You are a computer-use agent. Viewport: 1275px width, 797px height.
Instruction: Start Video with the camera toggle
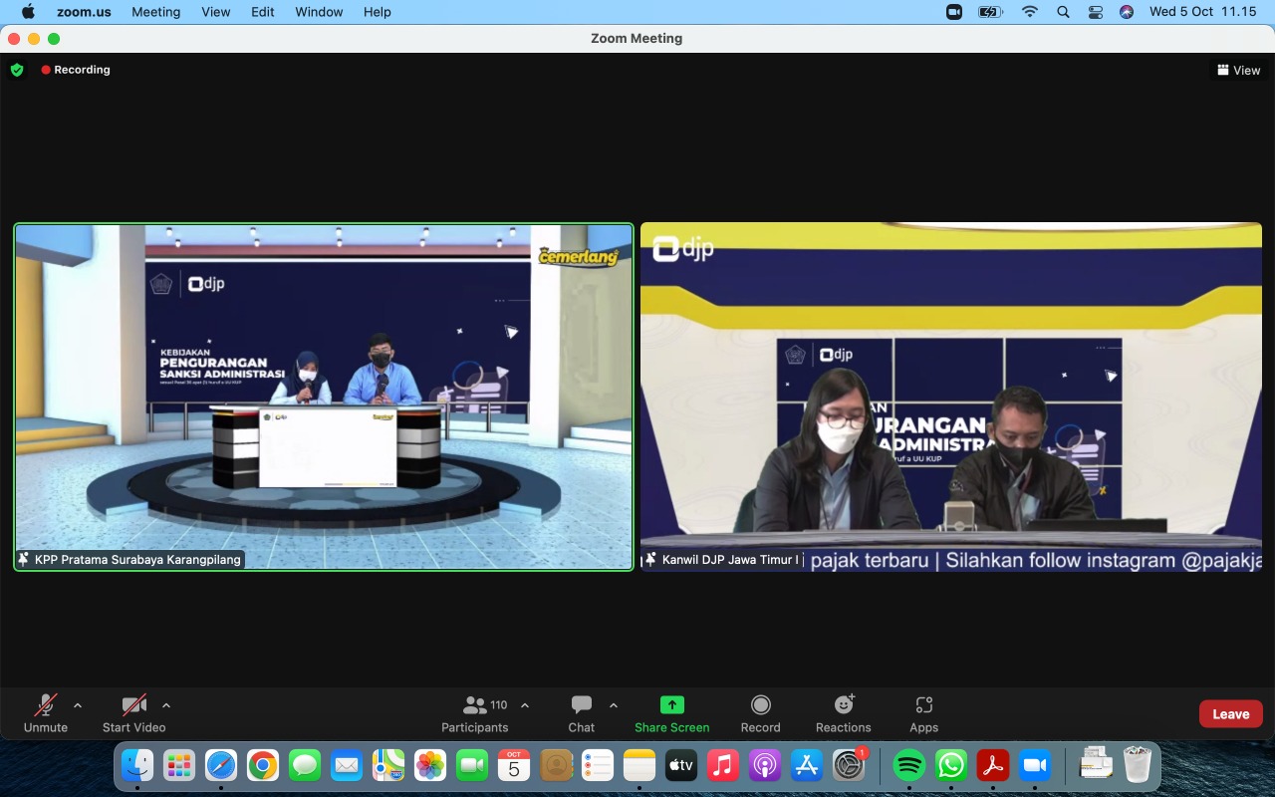click(x=134, y=713)
